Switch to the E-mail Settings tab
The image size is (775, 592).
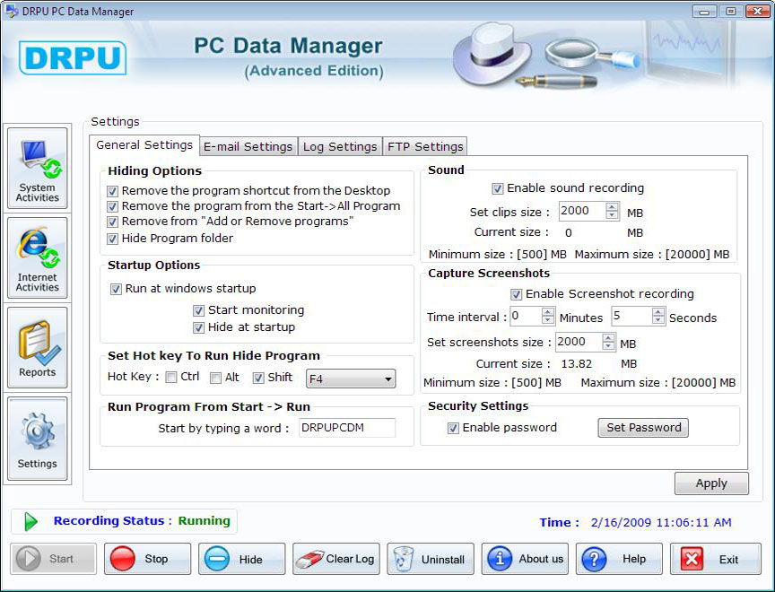[248, 146]
